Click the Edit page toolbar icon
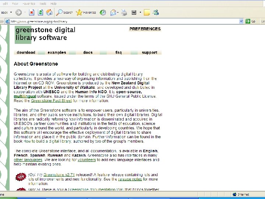Screen dimensions: 265x199 (134, 13)
